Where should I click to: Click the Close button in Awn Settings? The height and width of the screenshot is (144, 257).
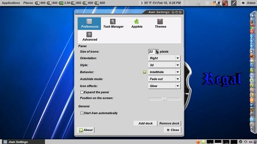pyautogui.click(x=173, y=130)
